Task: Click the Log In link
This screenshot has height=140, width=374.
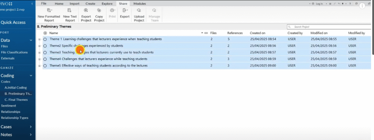Action: click(x=319, y=4)
